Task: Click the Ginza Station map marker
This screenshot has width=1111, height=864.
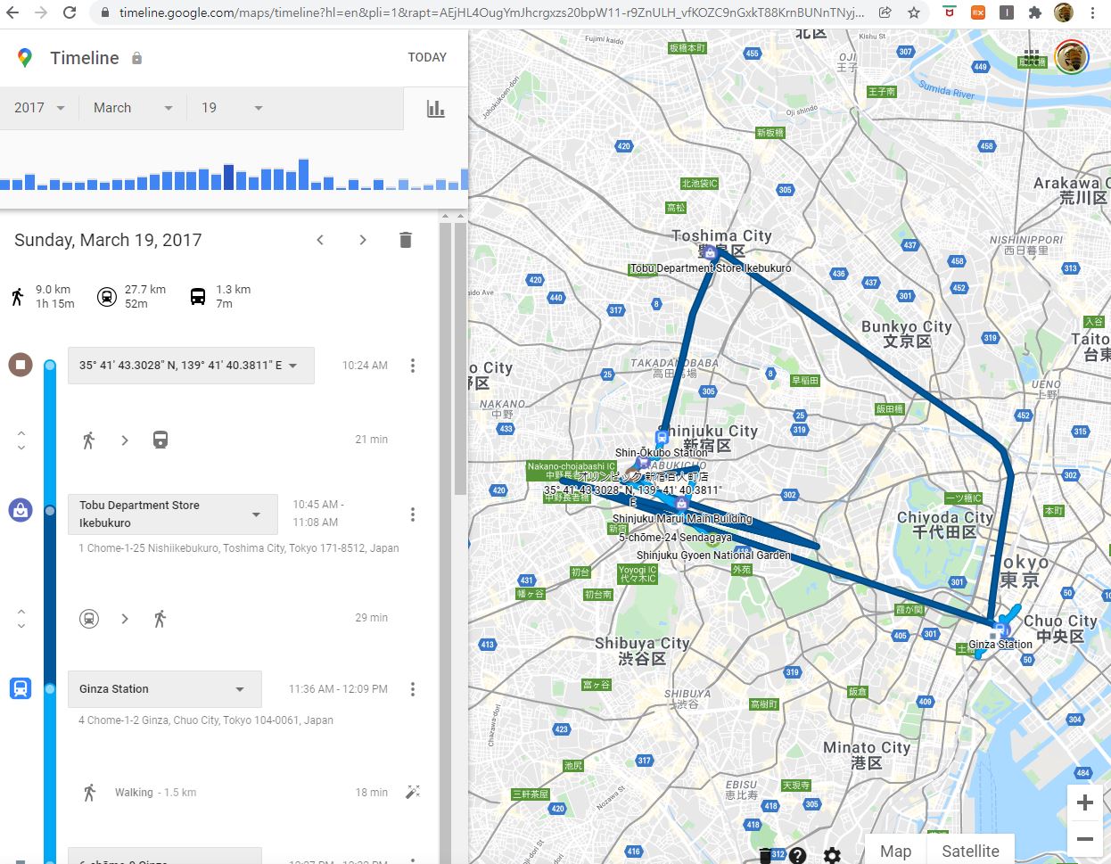Action: [x=1000, y=629]
